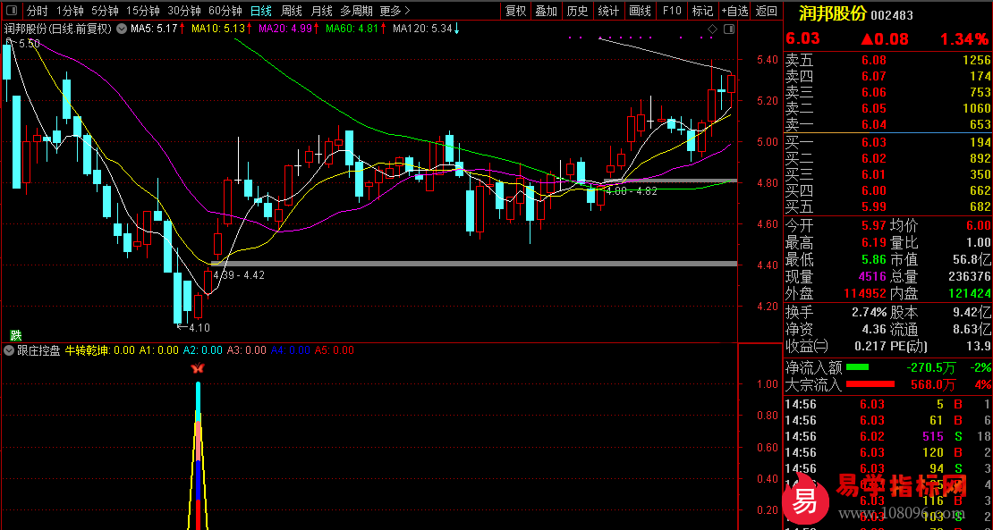The height and width of the screenshot is (530, 993).
Task: Click the 返回 back button
Action: pos(767,10)
